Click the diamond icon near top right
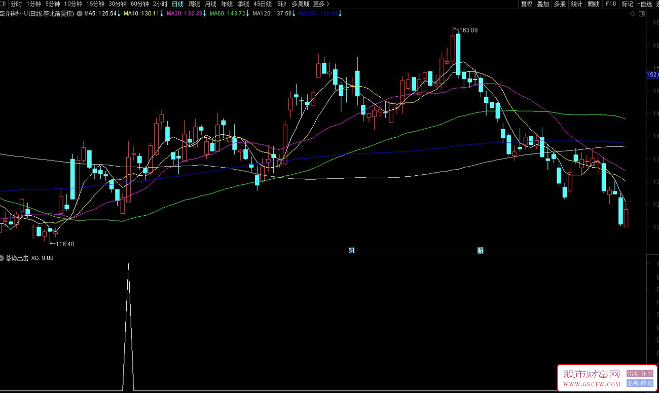 (x=632, y=14)
